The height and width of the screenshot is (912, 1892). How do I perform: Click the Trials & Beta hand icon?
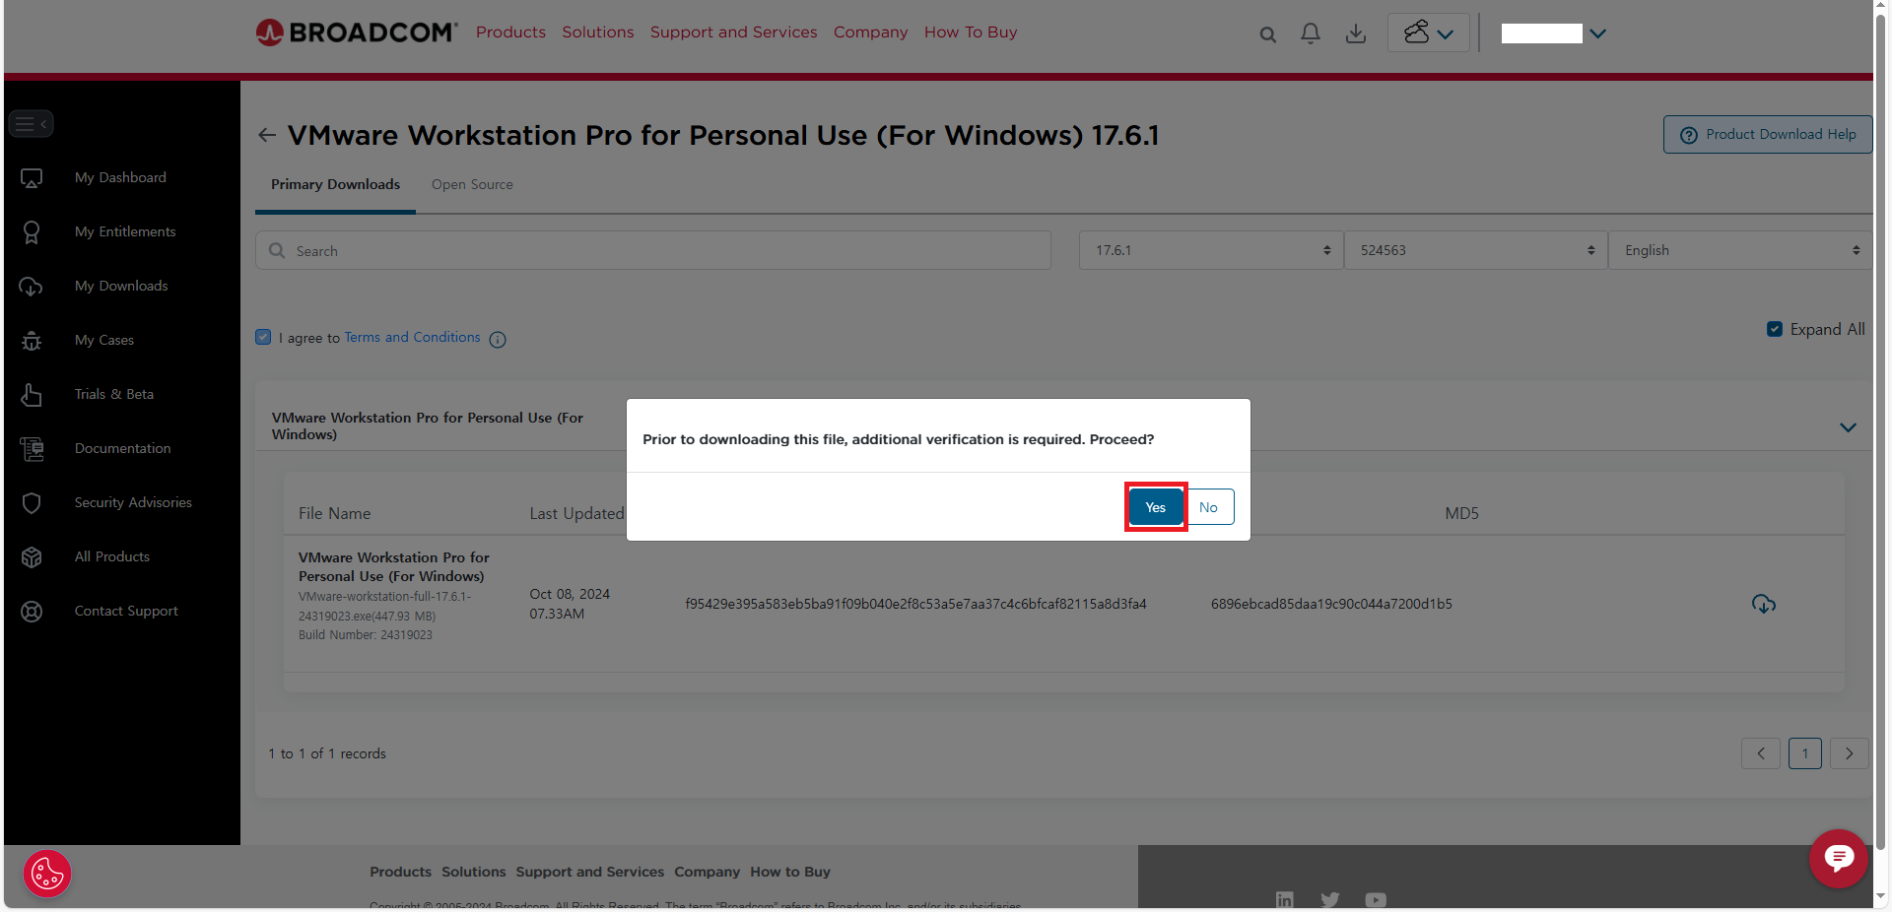tap(32, 395)
